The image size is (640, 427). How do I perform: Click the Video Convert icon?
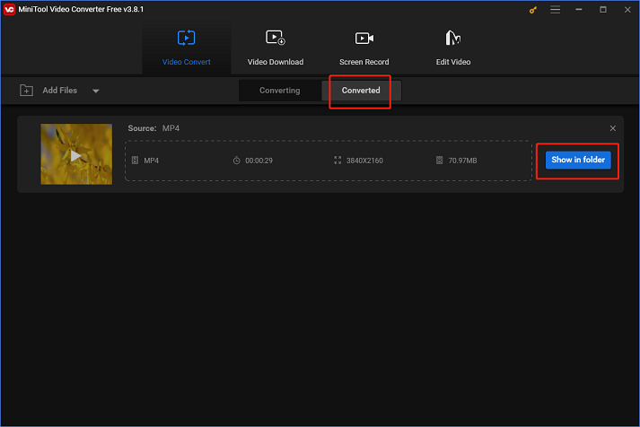coord(186,38)
